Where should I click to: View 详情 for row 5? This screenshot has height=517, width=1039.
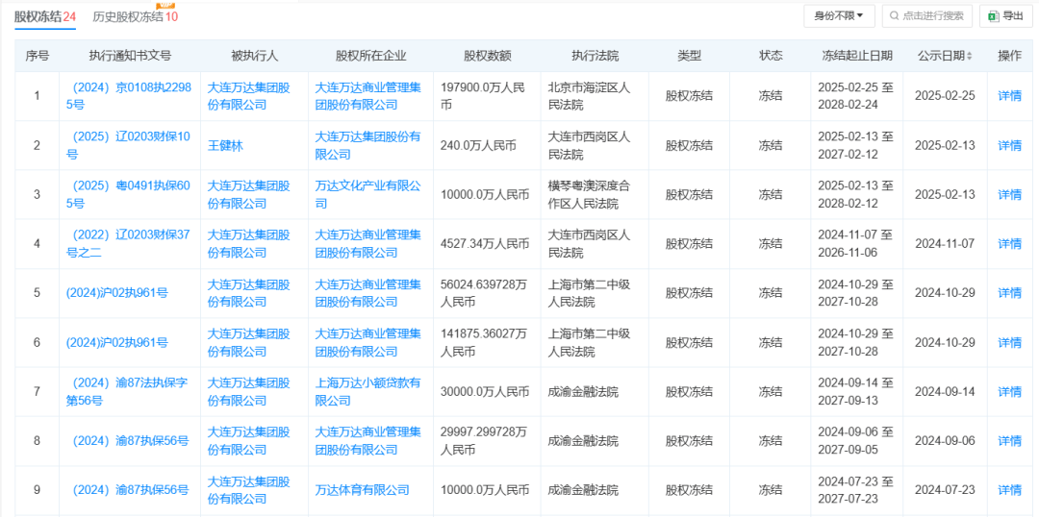(1009, 293)
